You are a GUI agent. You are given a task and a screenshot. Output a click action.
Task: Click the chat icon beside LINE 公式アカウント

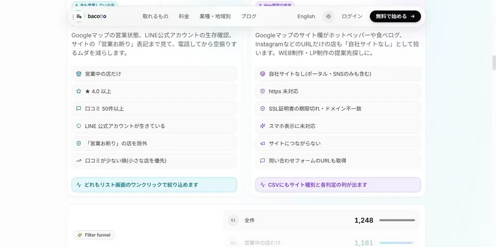coord(79,126)
